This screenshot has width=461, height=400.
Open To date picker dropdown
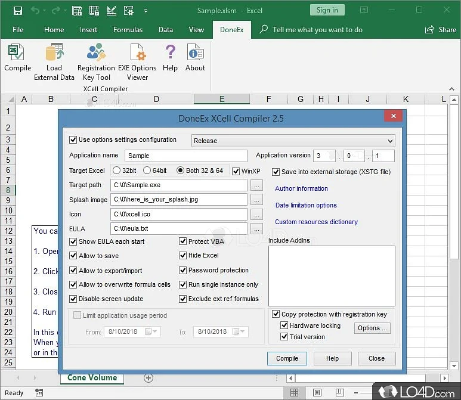tap(239, 331)
